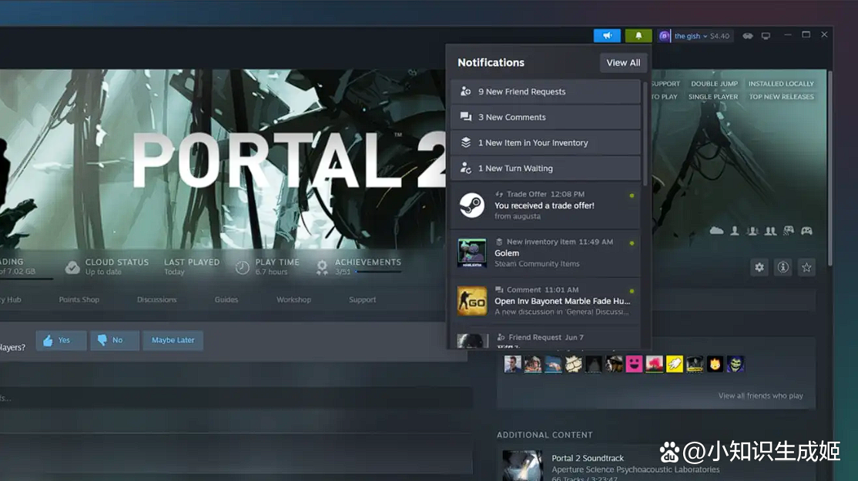Click Cloud Status up to date icon

[x=72, y=267]
